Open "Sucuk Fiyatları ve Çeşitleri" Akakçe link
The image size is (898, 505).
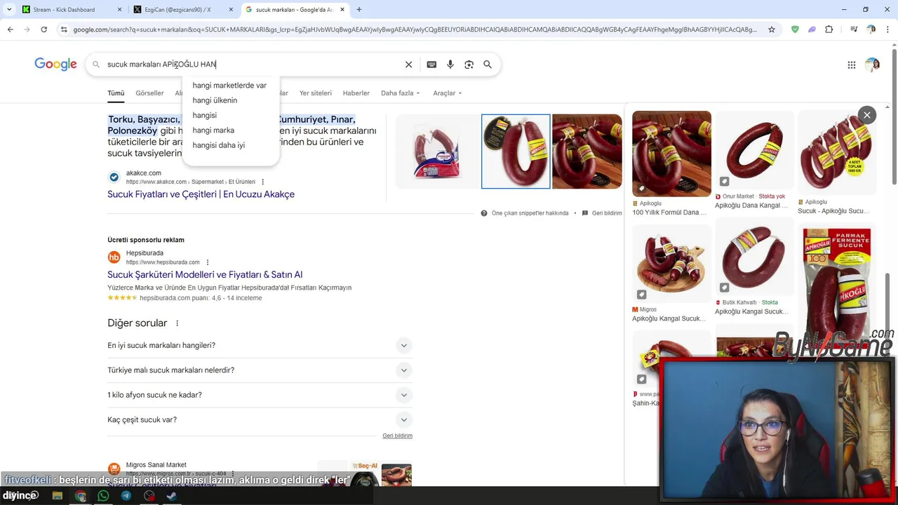[201, 194]
